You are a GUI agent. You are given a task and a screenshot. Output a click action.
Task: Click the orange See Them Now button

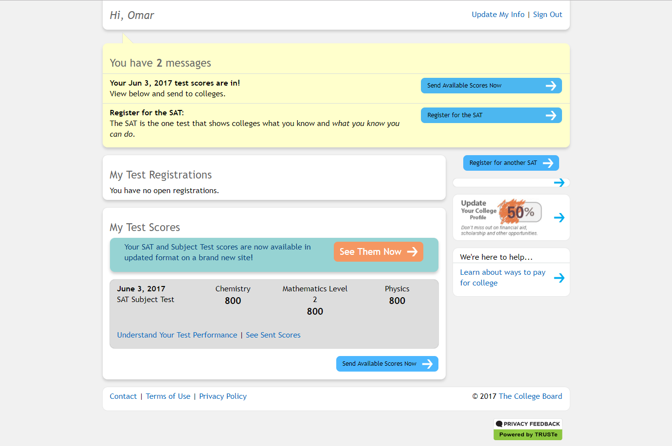pos(378,252)
